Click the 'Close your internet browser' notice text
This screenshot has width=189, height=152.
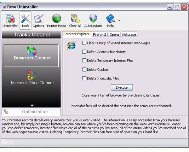121,96
